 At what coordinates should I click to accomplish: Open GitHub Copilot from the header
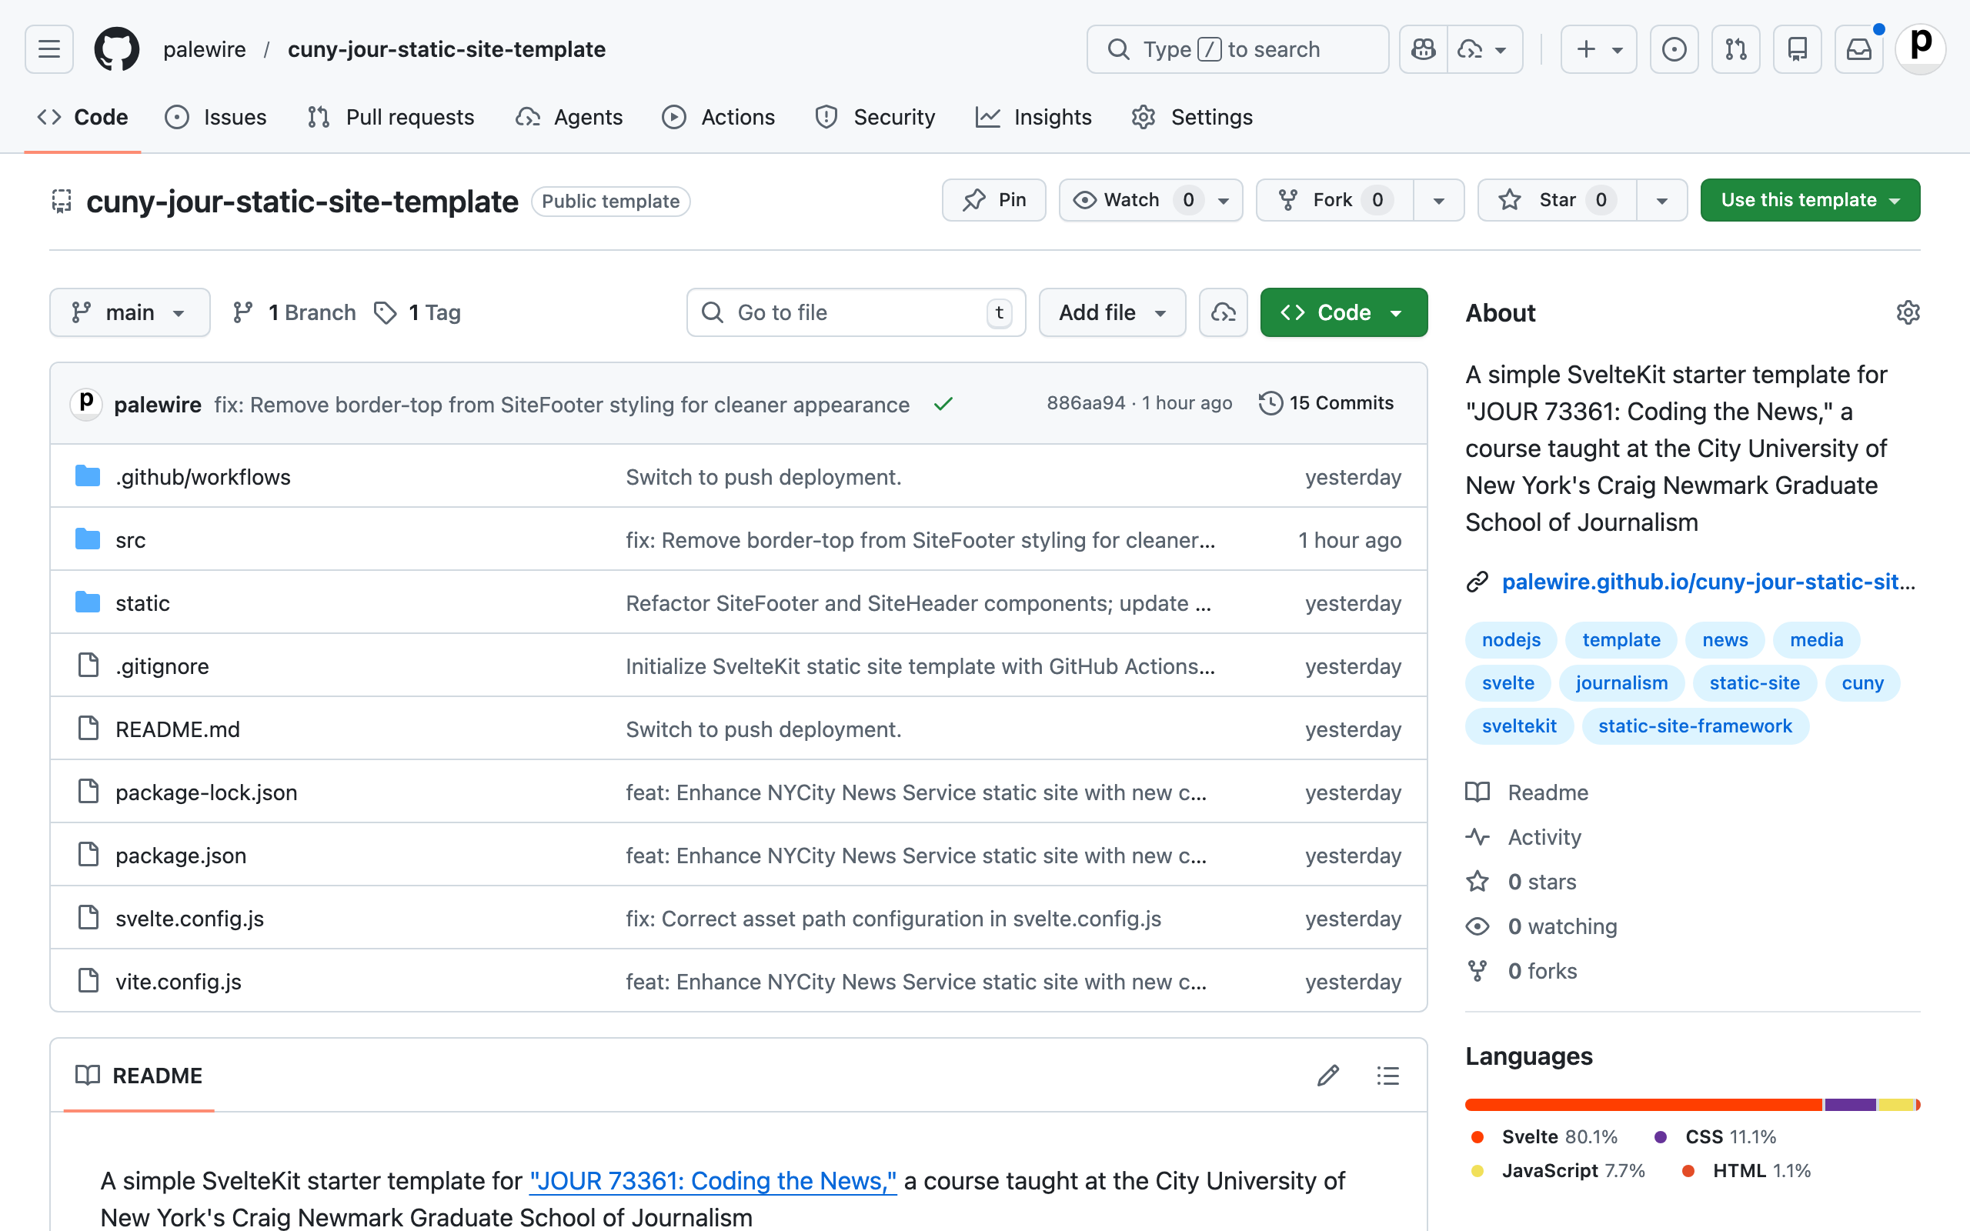(x=1423, y=48)
